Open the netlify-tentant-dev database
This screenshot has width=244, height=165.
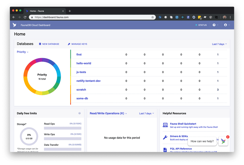click(x=88, y=81)
